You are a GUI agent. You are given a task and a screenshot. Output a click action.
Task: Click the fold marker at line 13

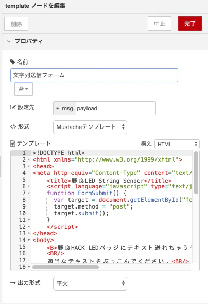pyautogui.click(x=29, y=233)
